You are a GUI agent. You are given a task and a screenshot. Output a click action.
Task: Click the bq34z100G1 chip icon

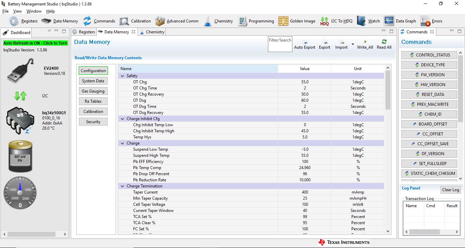coord(20,121)
